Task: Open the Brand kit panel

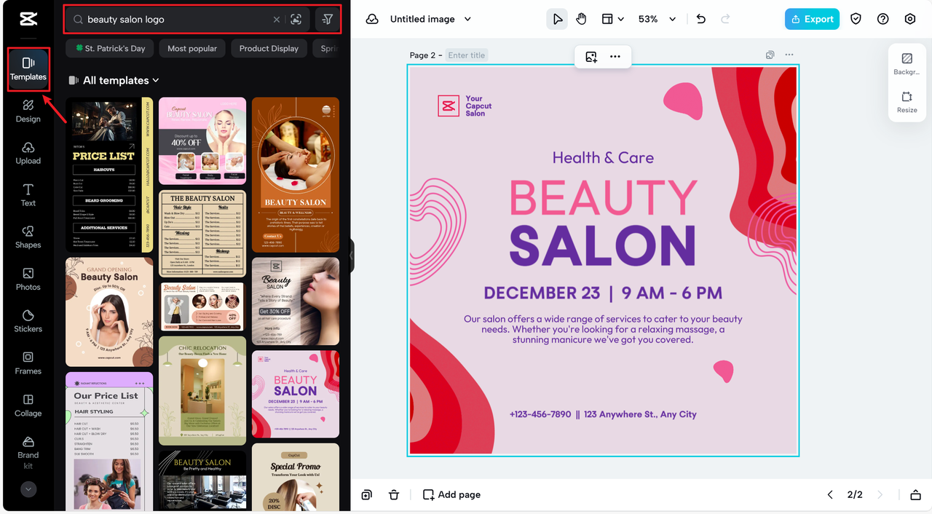Action: 28,453
